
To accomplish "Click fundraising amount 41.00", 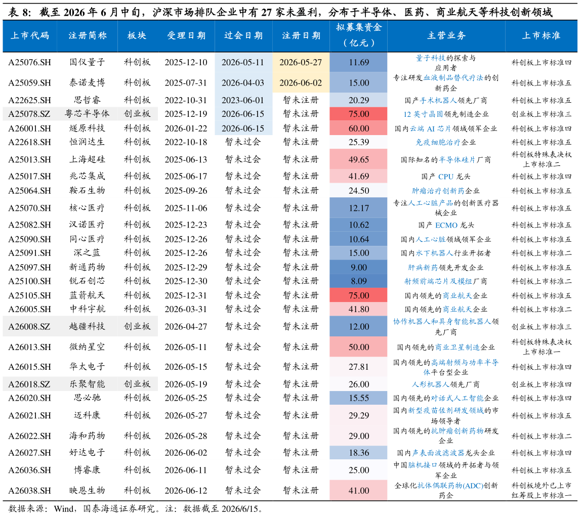I will 359,491.
